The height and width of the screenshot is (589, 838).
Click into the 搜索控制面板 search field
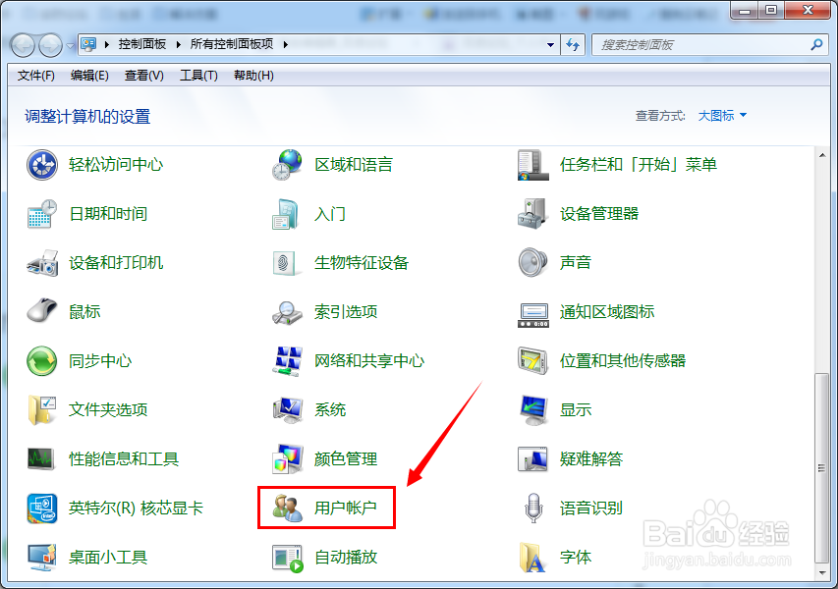pyautogui.click(x=700, y=45)
